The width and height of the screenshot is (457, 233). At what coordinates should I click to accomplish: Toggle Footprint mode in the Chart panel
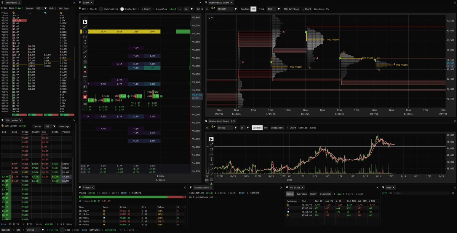coord(122,9)
